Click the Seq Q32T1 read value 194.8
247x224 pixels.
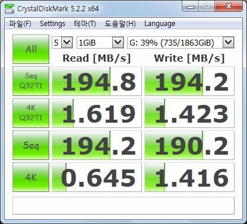tap(97, 81)
